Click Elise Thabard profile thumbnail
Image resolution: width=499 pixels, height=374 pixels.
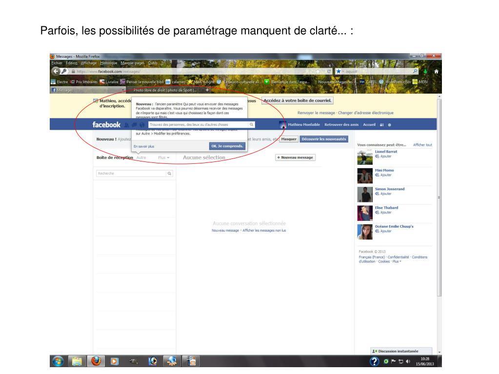point(365,213)
